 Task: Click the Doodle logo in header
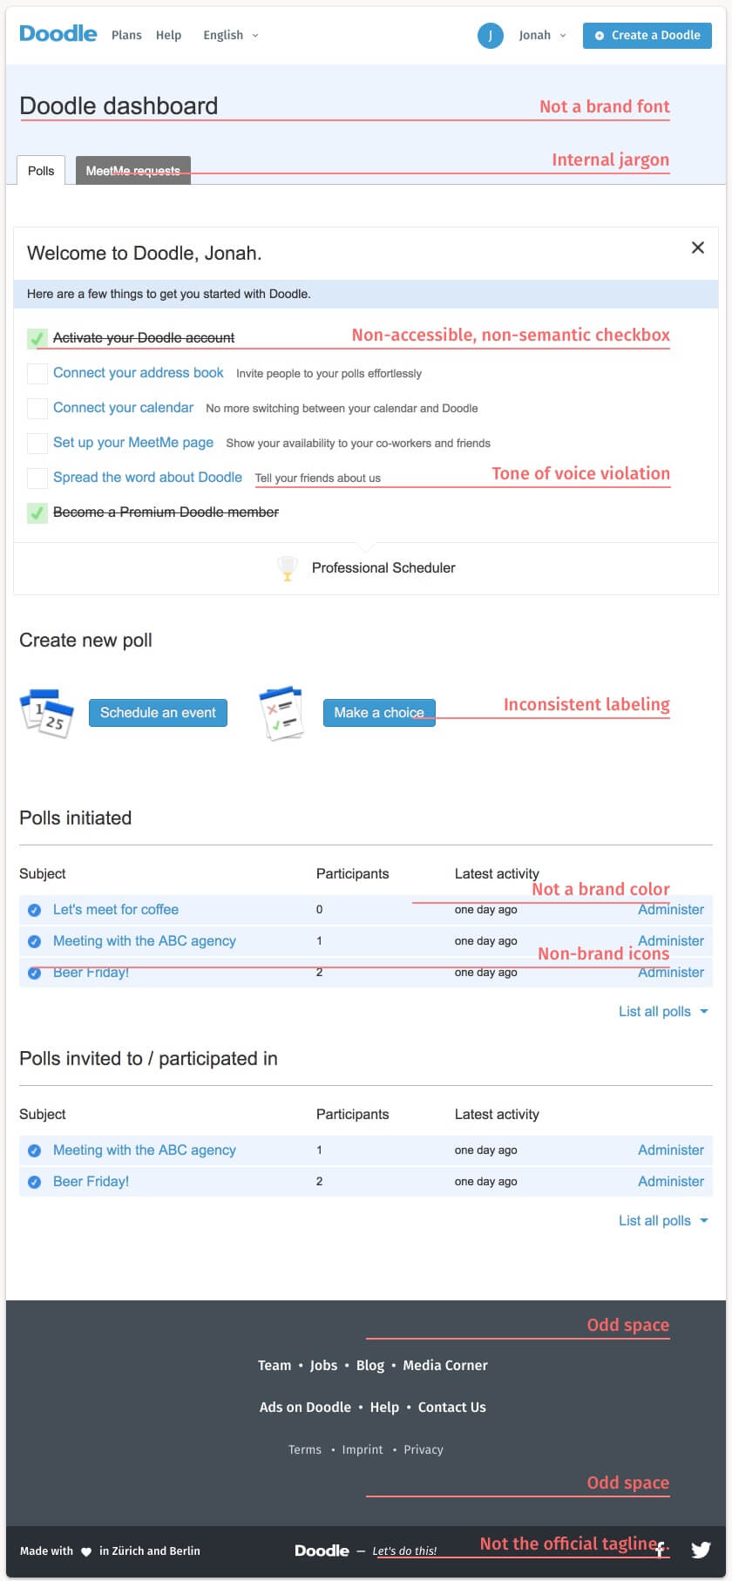pos(58,34)
